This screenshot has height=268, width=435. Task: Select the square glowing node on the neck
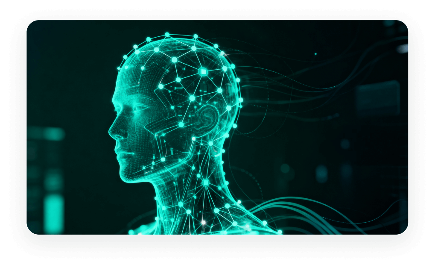(206, 183)
